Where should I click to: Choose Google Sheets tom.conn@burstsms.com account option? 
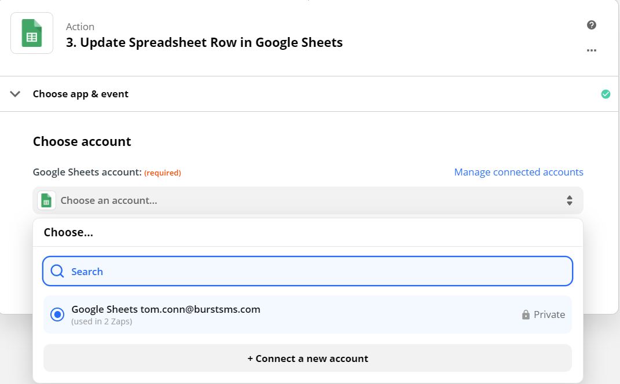point(166,309)
